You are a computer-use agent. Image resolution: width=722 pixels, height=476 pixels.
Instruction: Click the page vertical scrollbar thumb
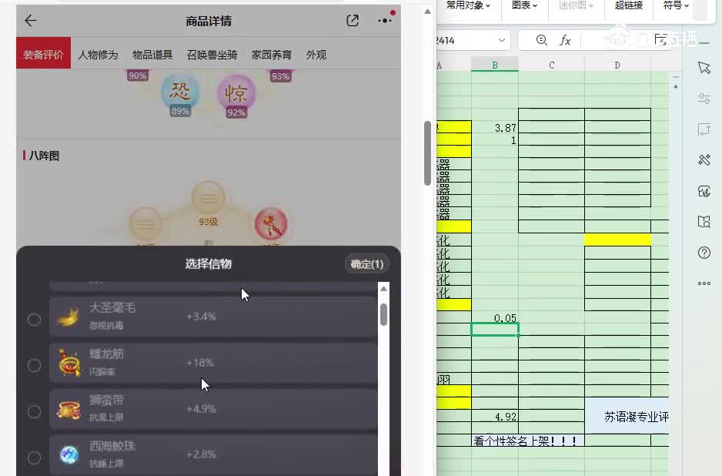pyautogui.click(x=427, y=153)
